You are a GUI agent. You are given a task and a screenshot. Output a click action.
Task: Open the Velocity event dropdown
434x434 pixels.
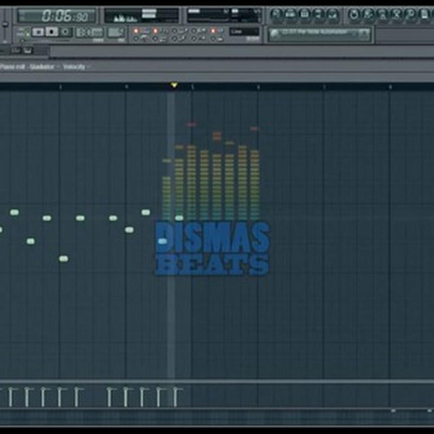76,67
